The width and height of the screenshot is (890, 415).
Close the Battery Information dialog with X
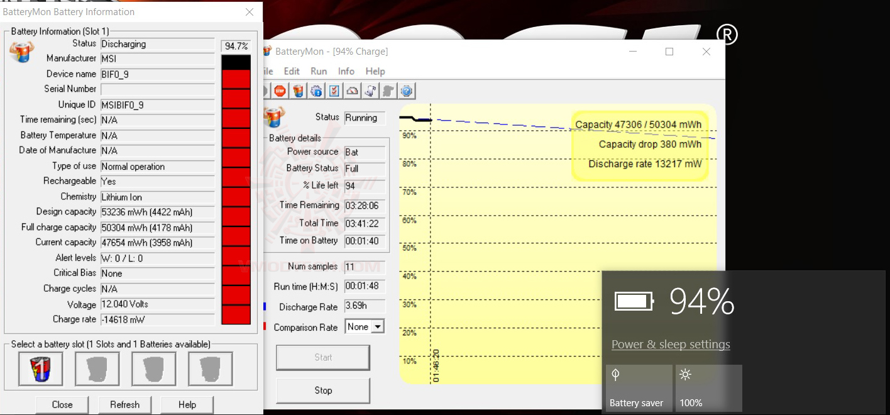[250, 12]
